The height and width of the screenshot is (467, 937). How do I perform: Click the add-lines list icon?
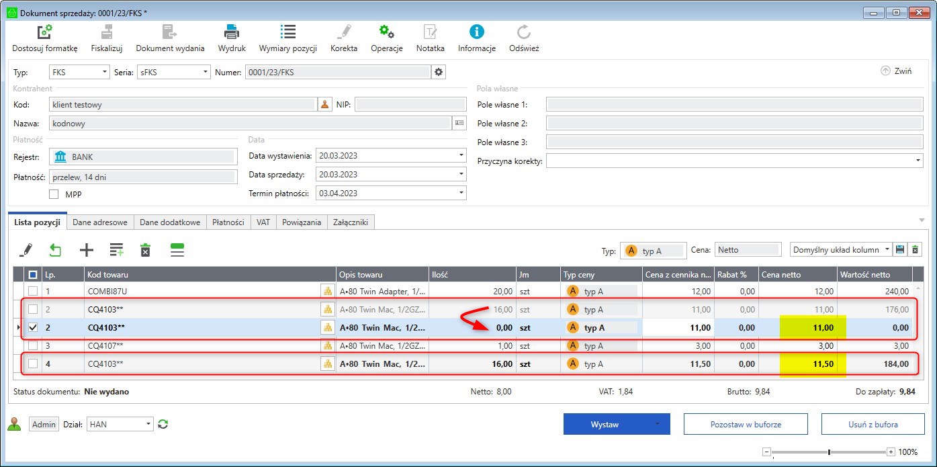pyautogui.click(x=117, y=250)
